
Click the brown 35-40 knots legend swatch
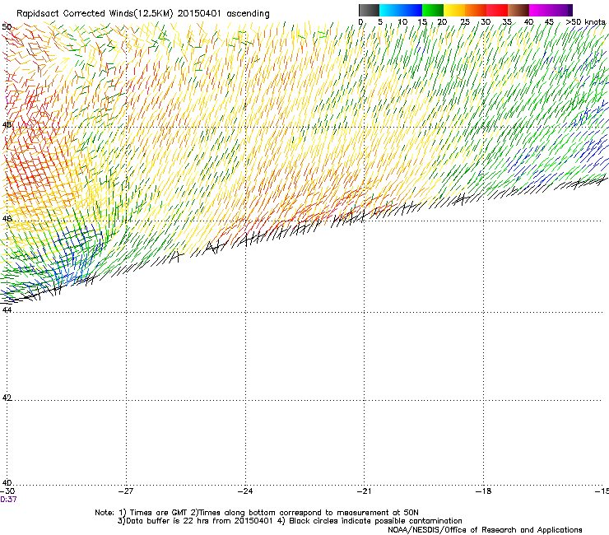click(x=518, y=10)
